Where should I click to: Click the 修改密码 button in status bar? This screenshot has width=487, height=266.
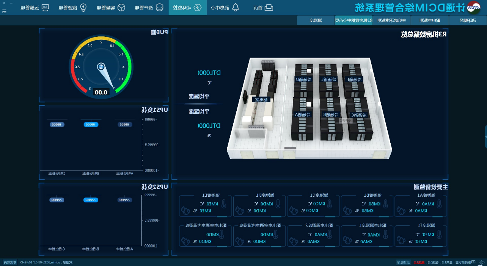11,262
